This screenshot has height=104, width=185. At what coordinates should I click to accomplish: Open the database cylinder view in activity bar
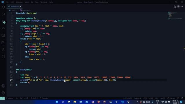[x=3, y=57]
